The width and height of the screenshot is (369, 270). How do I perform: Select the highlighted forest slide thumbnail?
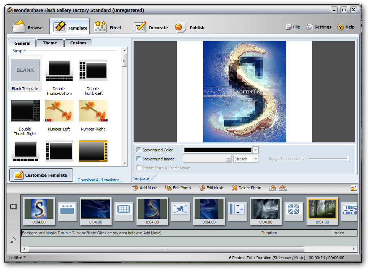pos(322,211)
